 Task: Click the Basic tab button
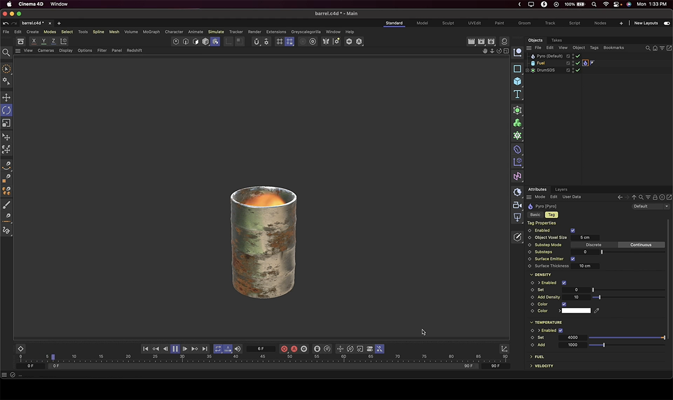pos(535,215)
